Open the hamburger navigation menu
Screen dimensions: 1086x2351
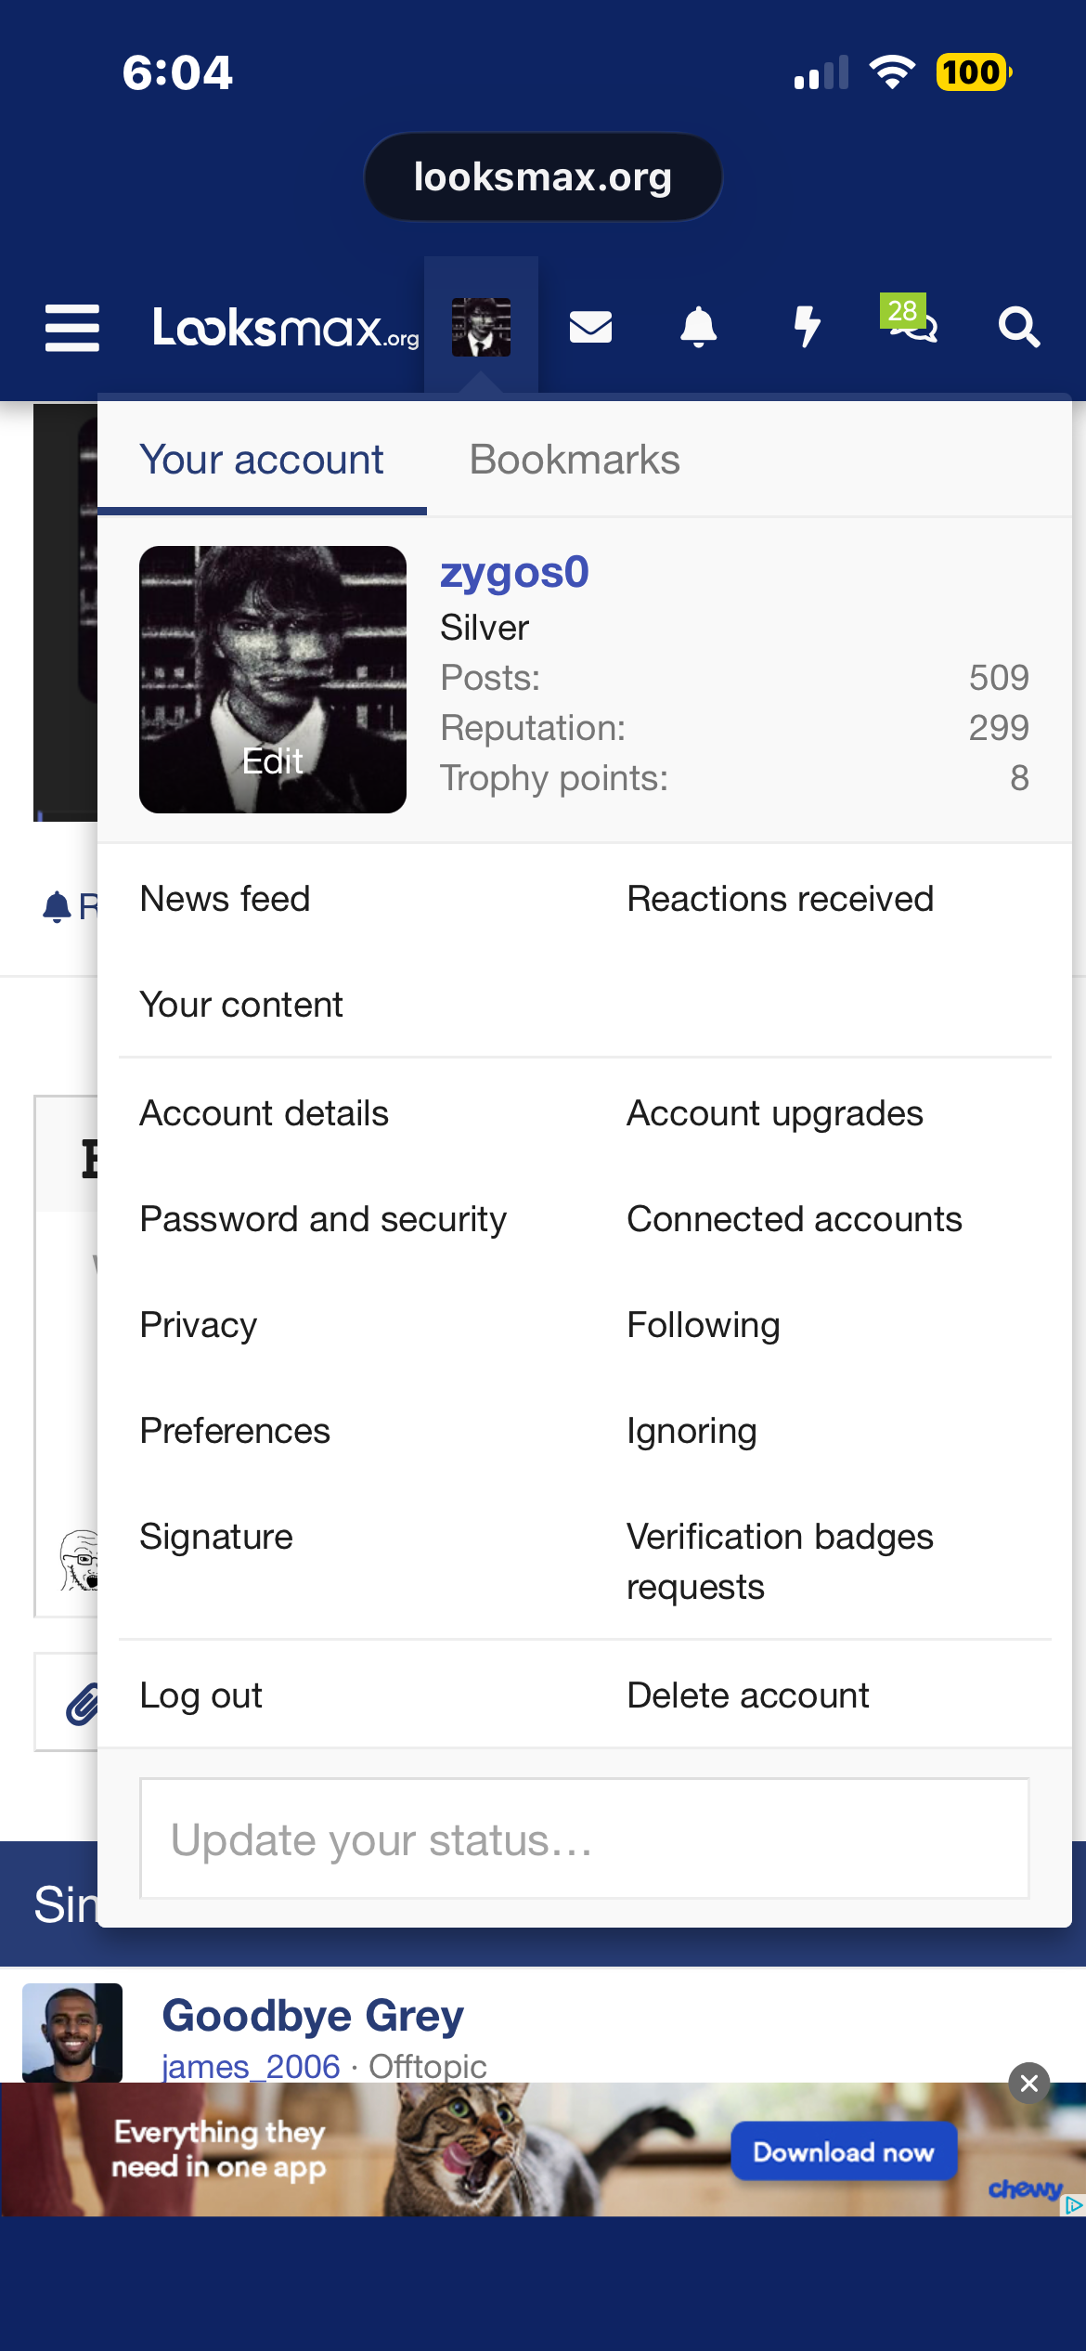72,328
